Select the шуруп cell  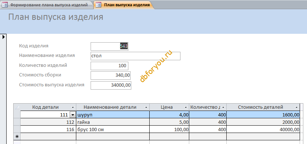(x=113, y=115)
